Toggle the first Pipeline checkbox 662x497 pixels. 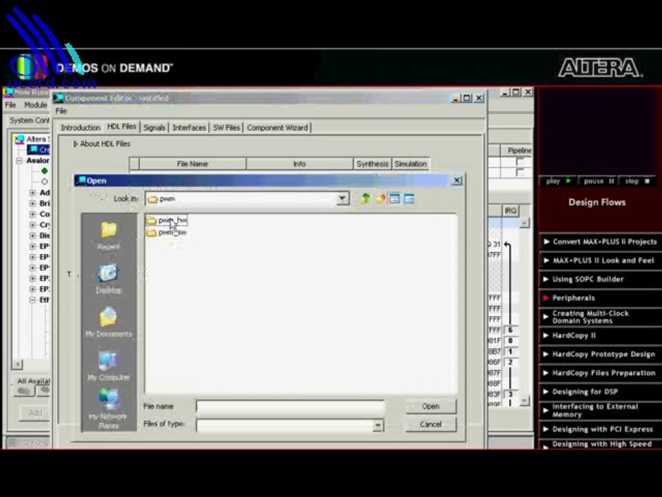(520, 162)
